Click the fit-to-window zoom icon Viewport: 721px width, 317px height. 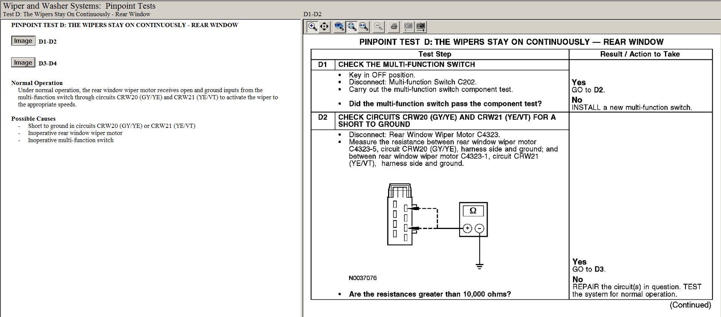352,27
